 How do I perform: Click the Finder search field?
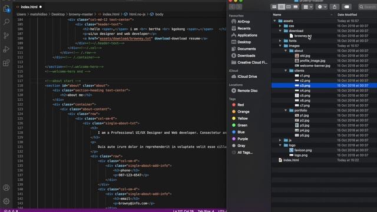tap(368, 7)
